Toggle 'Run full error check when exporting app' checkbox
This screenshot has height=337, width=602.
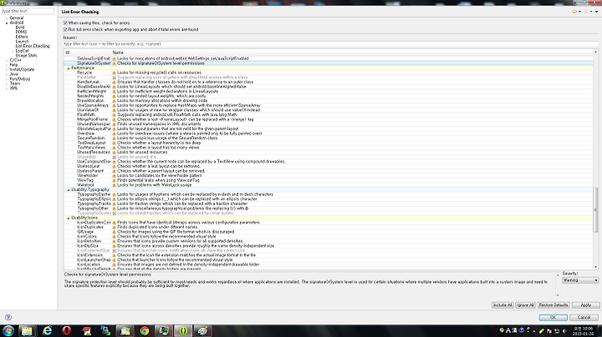[x=65, y=29]
